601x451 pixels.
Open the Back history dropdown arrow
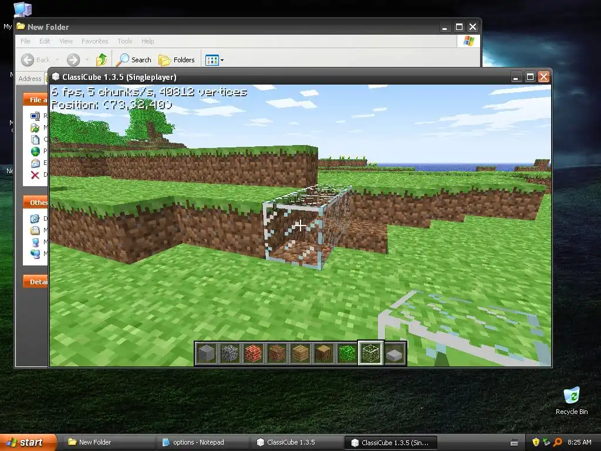pos(57,60)
